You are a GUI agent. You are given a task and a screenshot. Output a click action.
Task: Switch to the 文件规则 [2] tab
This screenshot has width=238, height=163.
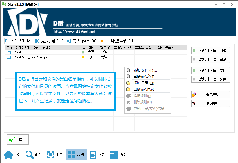19,41
